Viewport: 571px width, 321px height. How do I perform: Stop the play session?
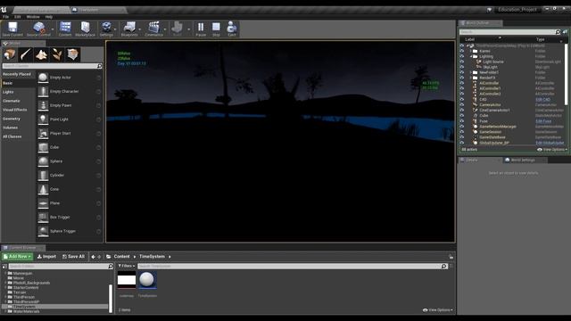coord(216,29)
